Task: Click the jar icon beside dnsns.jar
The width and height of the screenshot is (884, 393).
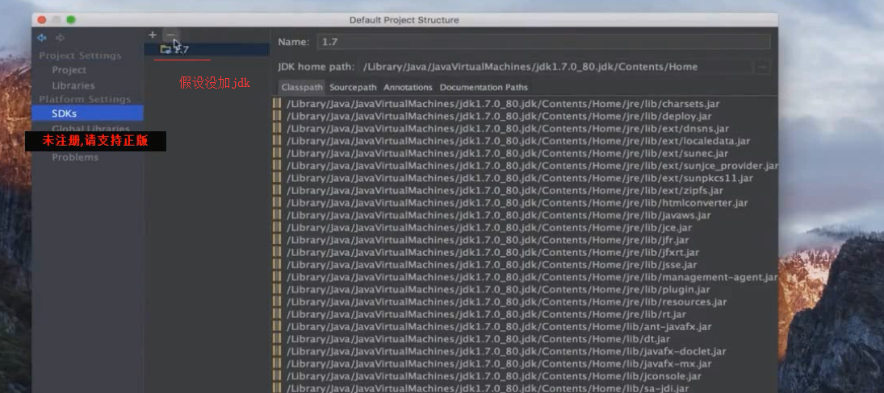Action: pos(277,128)
